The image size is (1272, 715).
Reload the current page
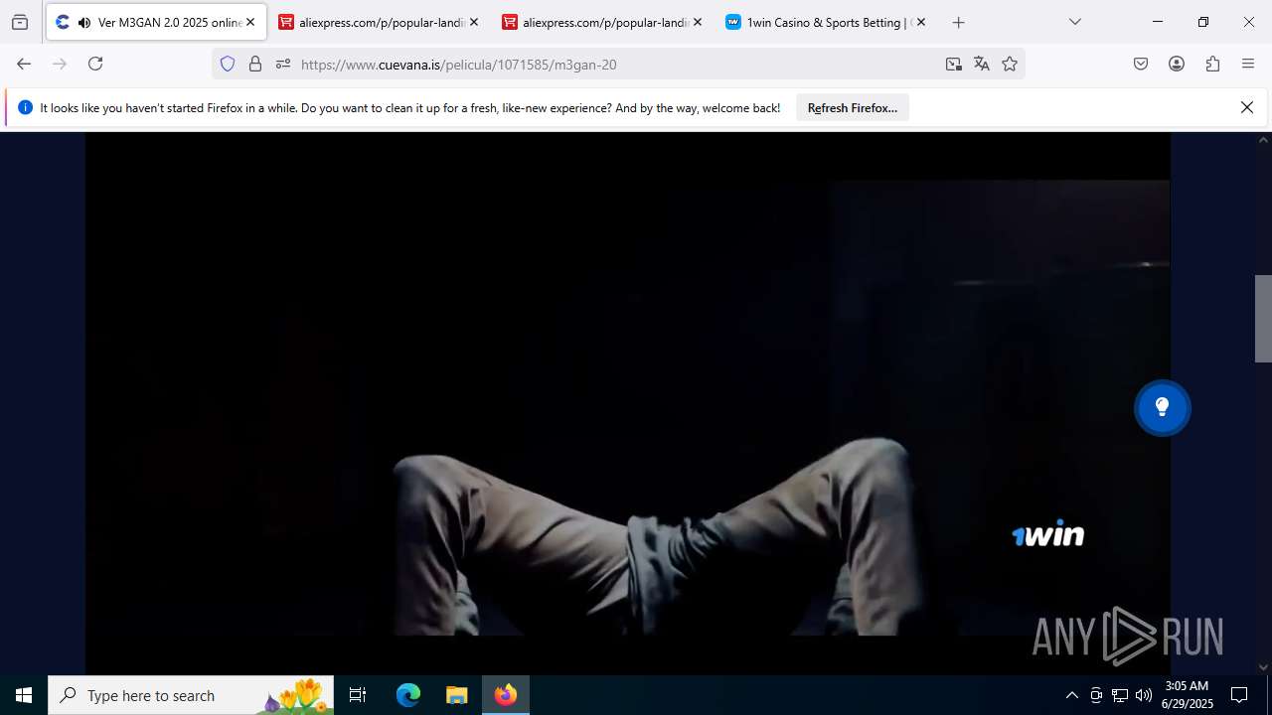(95, 64)
